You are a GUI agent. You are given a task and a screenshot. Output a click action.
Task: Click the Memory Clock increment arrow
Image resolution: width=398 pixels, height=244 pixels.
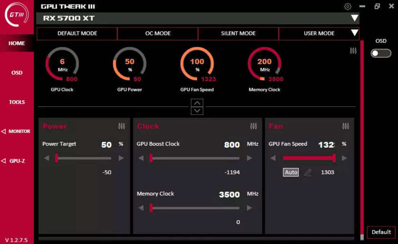coord(250,208)
